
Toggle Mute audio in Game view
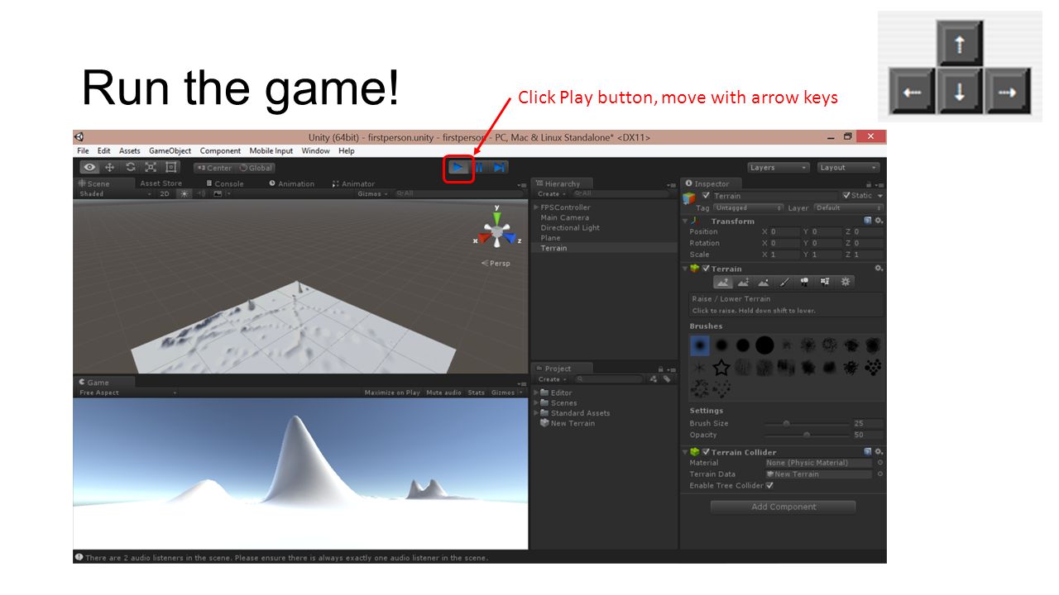pyautogui.click(x=443, y=393)
